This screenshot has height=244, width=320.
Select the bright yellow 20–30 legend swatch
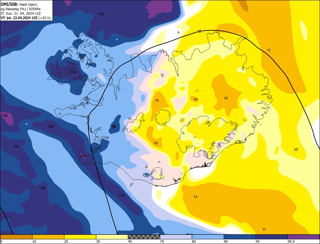pyautogui.click(x=80, y=237)
